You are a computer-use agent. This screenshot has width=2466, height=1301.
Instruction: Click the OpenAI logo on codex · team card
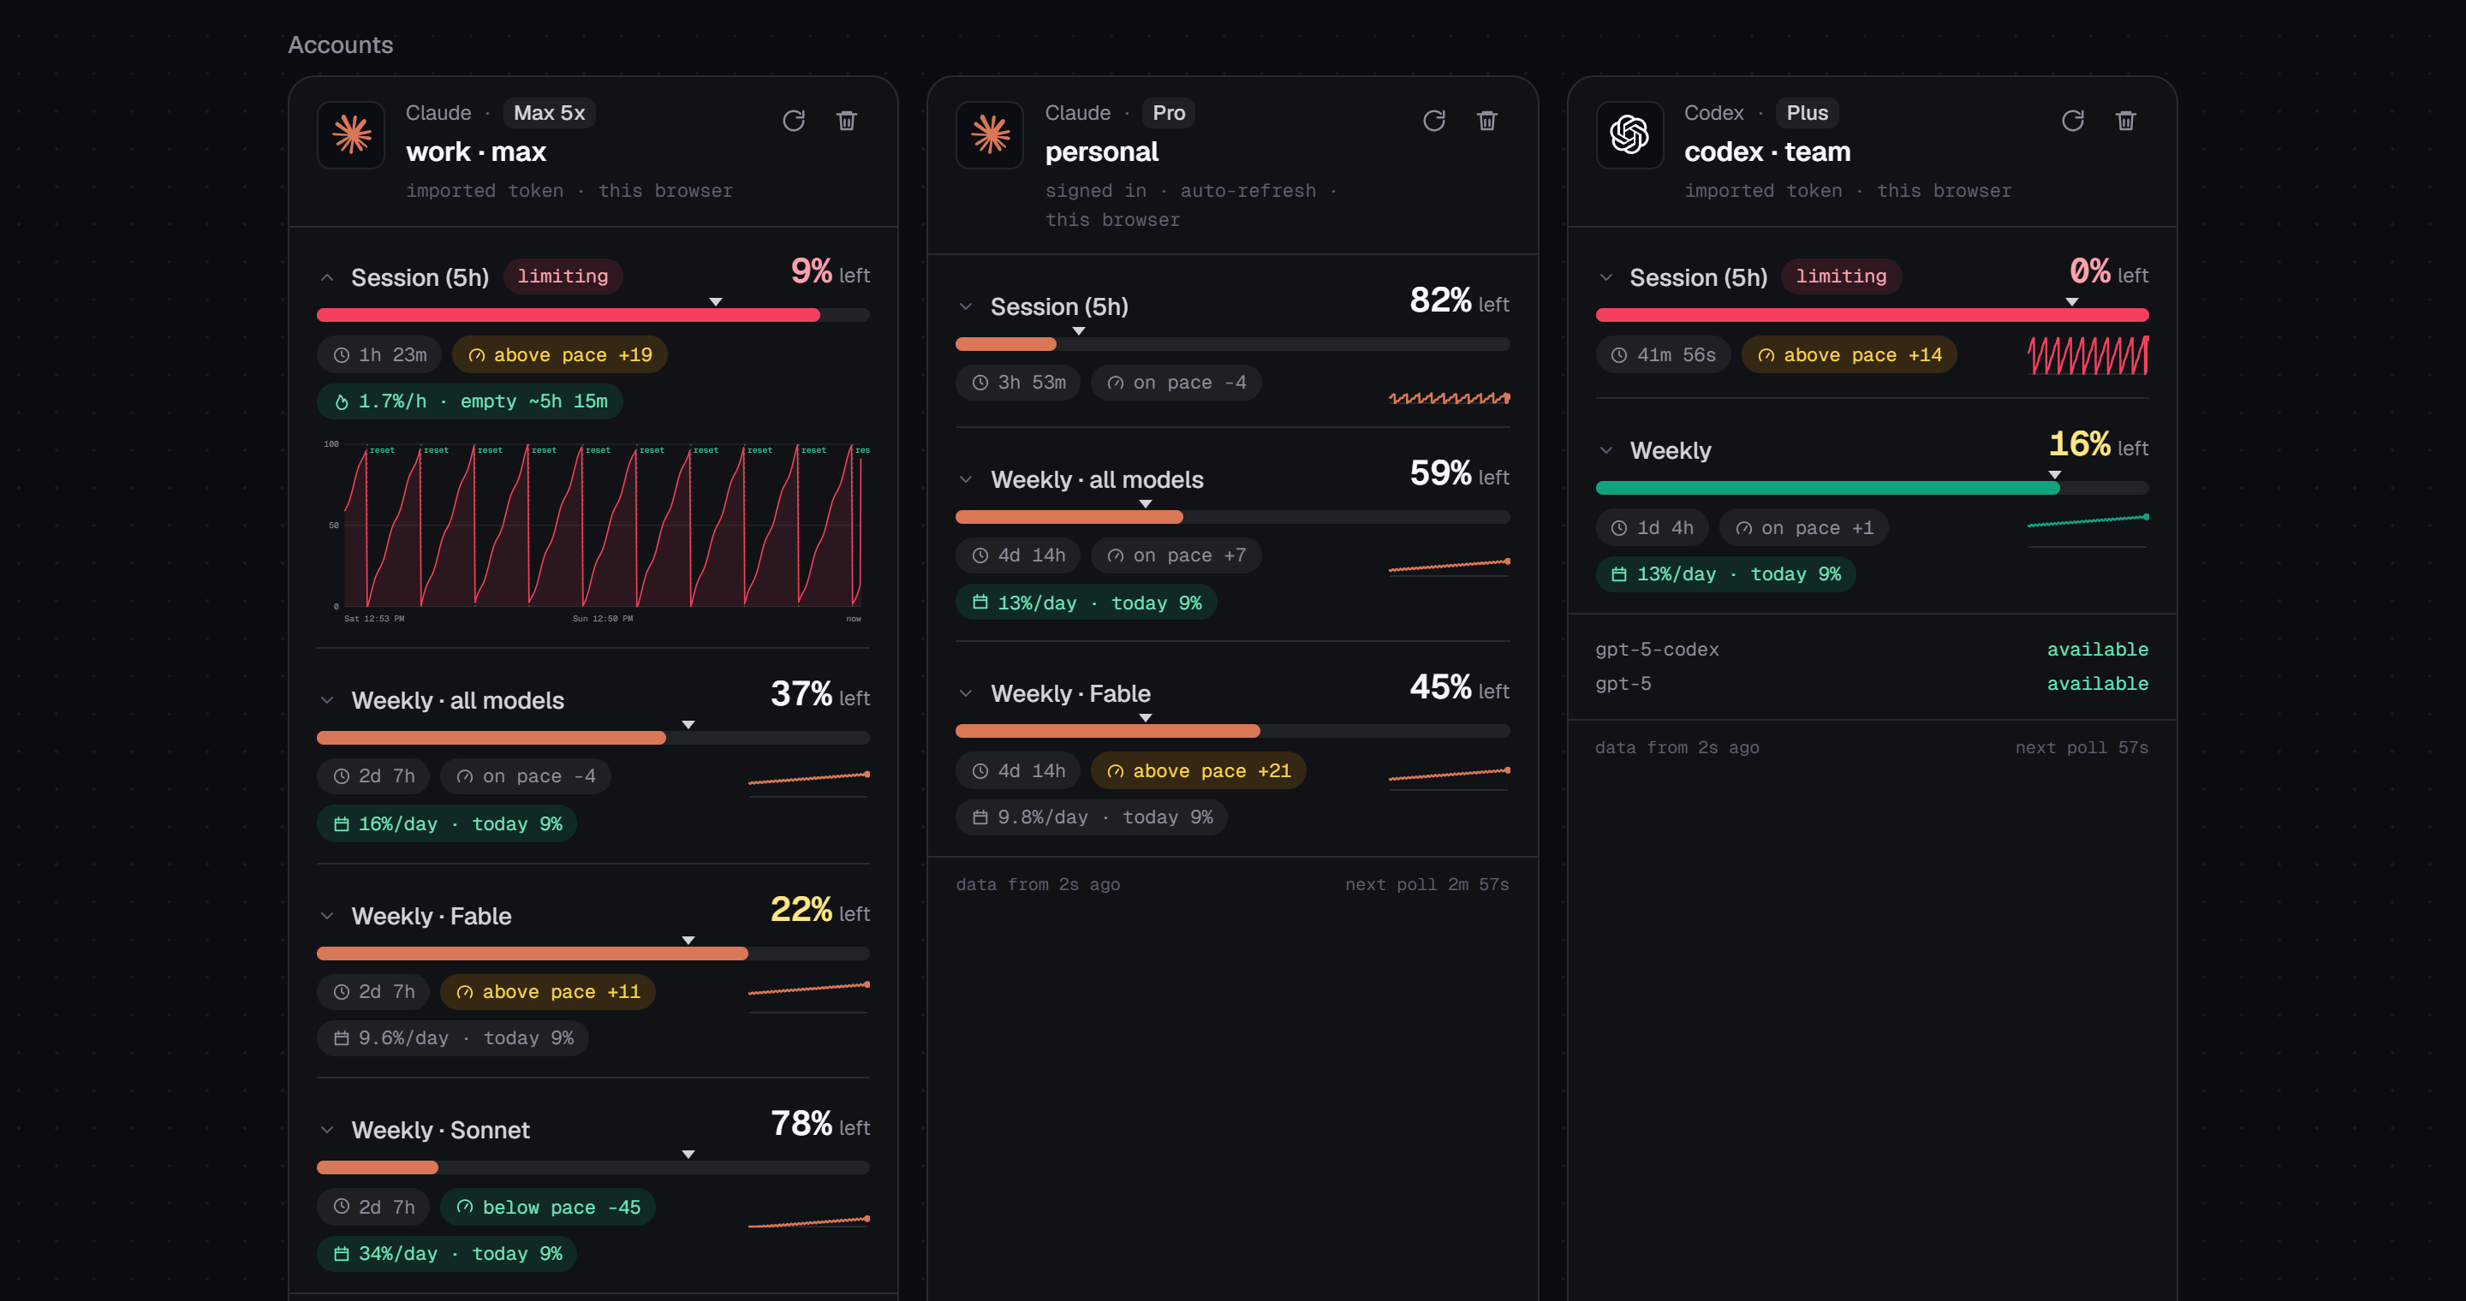pos(1629,135)
